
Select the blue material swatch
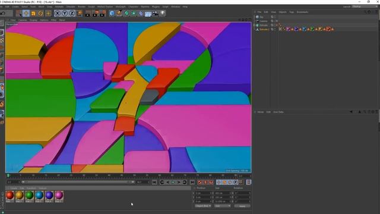(39, 196)
